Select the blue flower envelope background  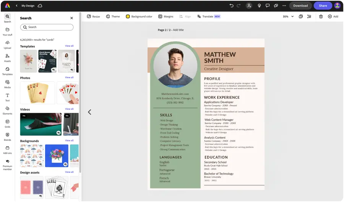tap(57, 156)
